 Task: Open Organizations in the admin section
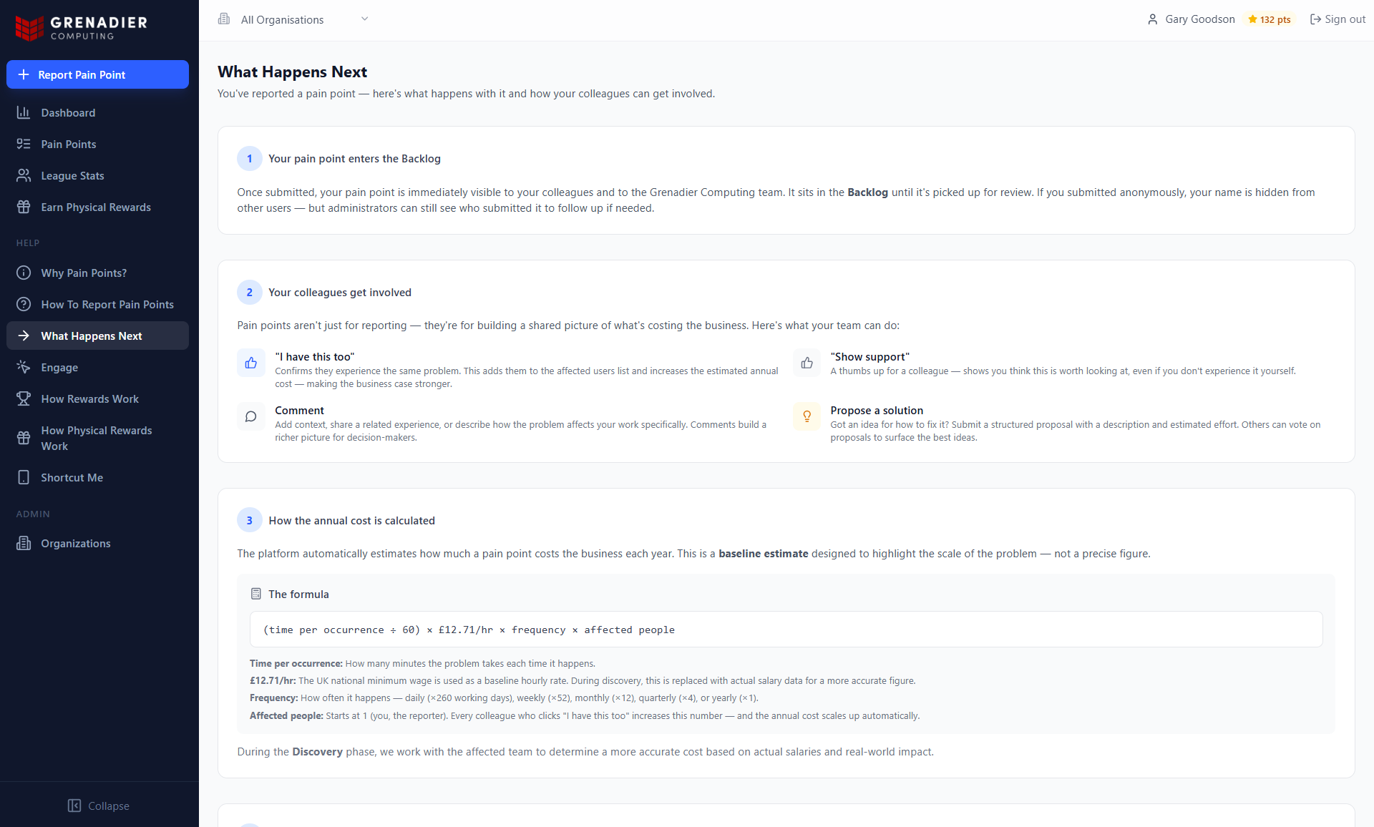pyautogui.click(x=76, y=543)
